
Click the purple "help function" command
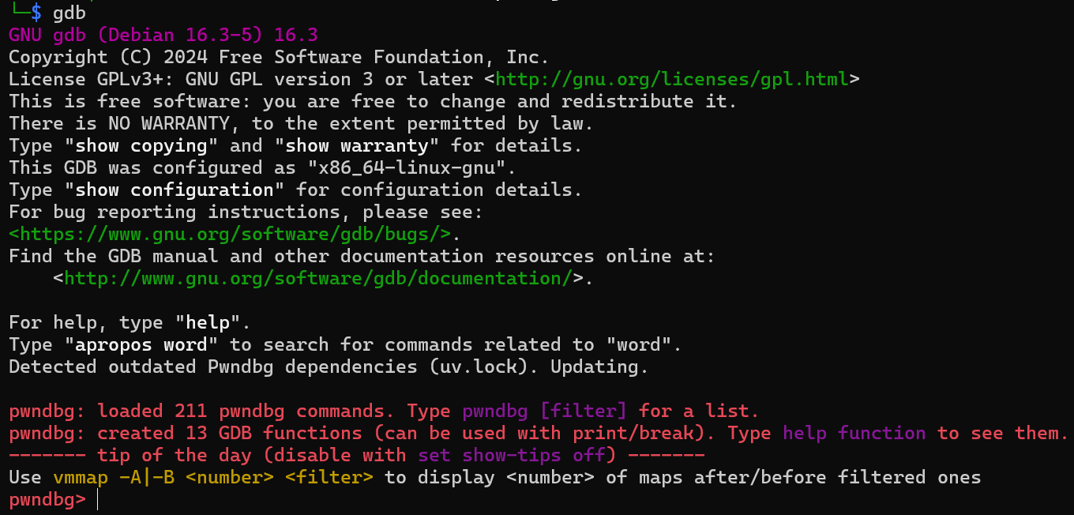(x=854, y=433)
